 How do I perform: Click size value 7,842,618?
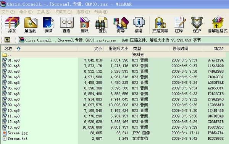(93, 60)
